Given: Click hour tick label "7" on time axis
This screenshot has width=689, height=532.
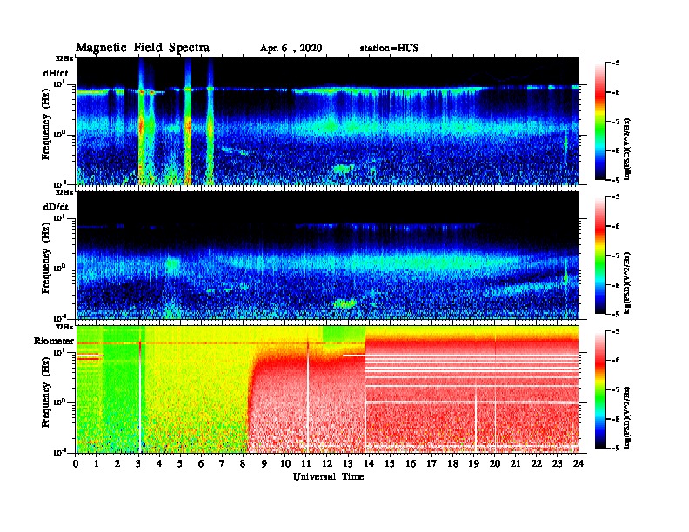Looking at the screenshot, I should click(x=223, y=463).
